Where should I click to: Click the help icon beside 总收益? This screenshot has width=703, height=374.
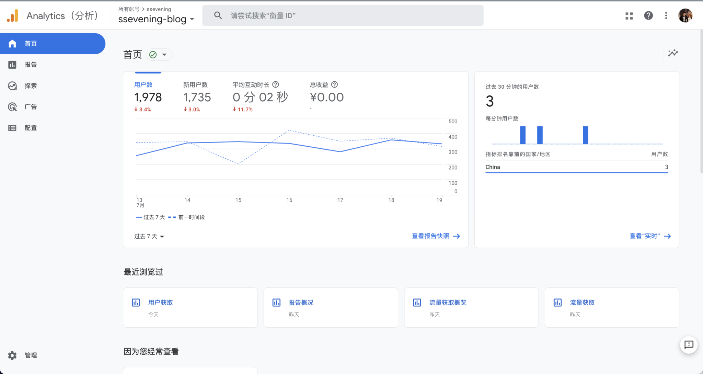[x=335, y=84]
